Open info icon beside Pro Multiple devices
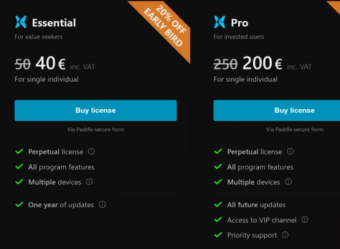Viewport: 340px width, 249px height. point(288,182)
